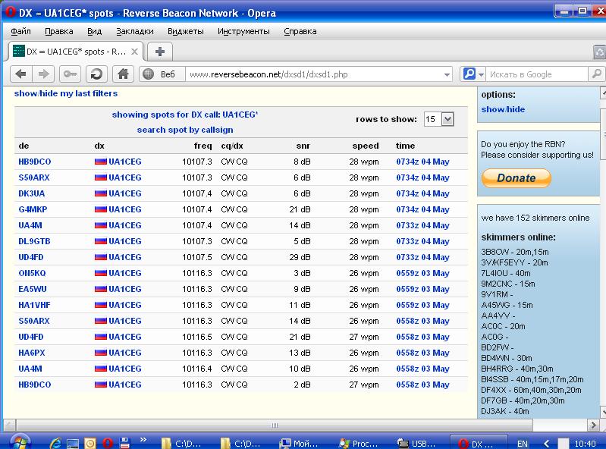
Task: Click show/hide my last filters link
Action: [66, 93]
